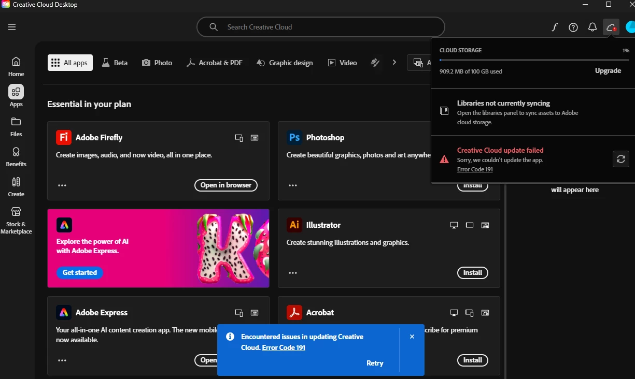Open the account profile avatar
The height and width of the screenshot is (379, 635).
tap(630, 27)
